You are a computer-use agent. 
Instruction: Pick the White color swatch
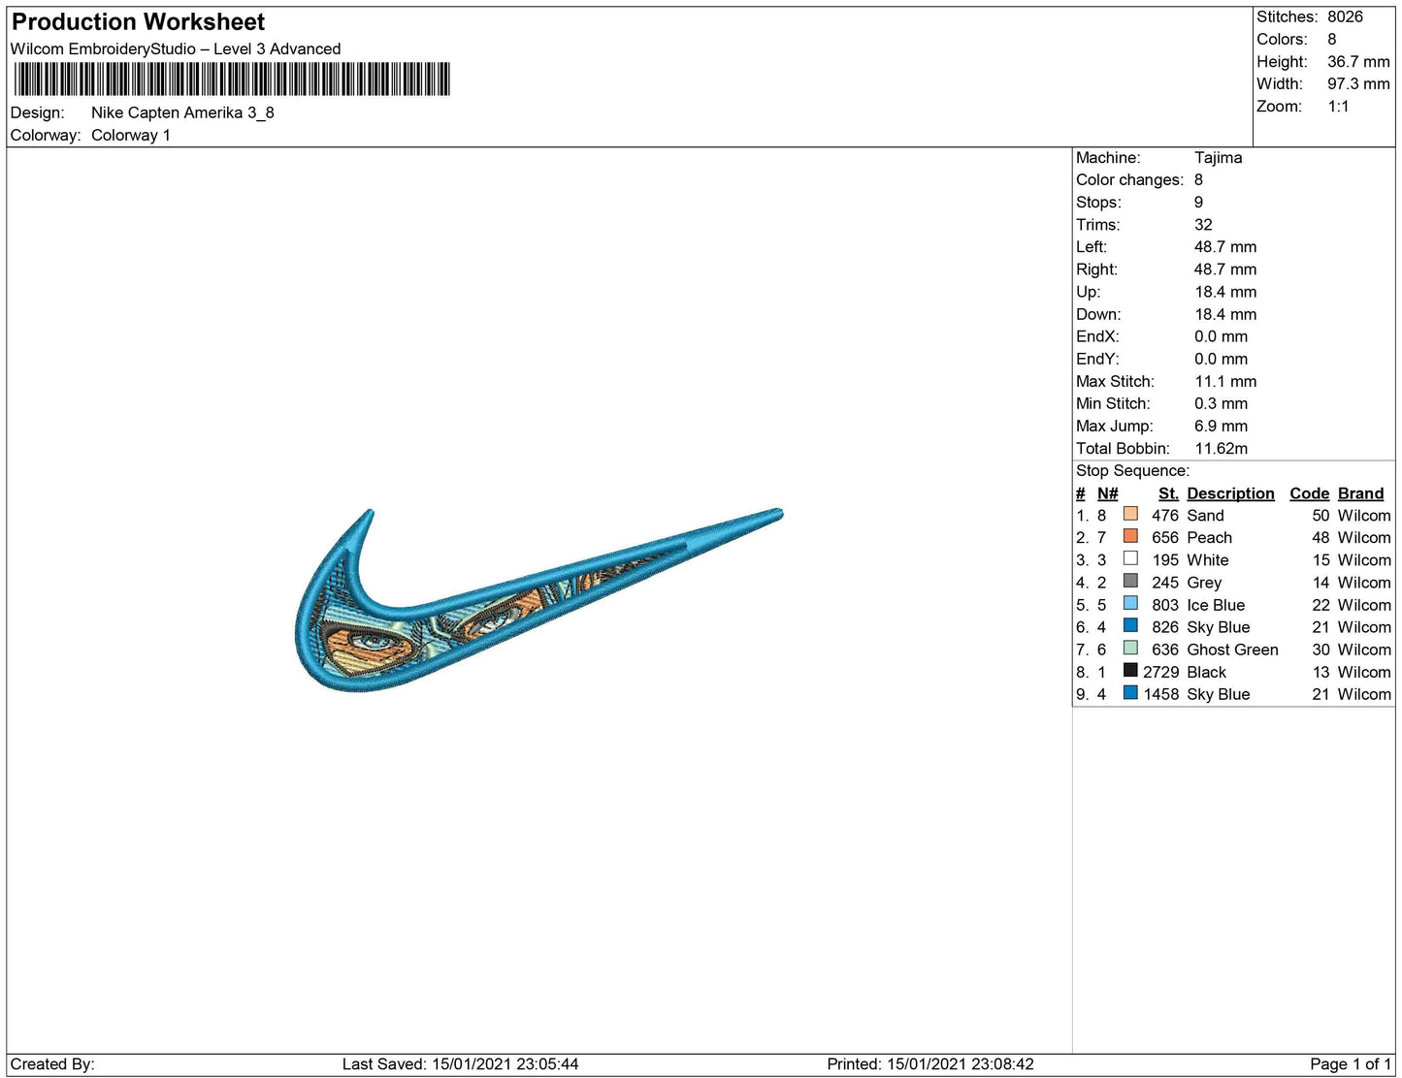[x=1130, y=558]
